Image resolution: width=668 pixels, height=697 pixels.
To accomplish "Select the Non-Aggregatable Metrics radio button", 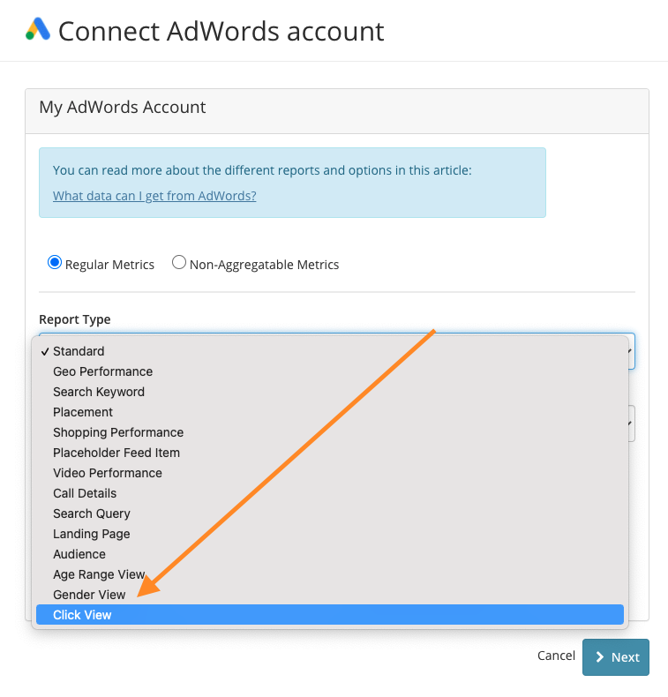I will coord(179,263).
